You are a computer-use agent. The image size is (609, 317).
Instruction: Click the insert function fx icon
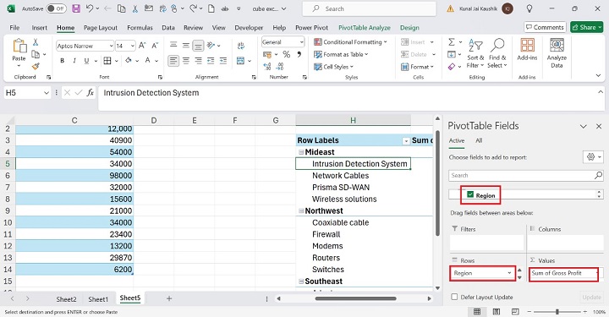(91, 92)
